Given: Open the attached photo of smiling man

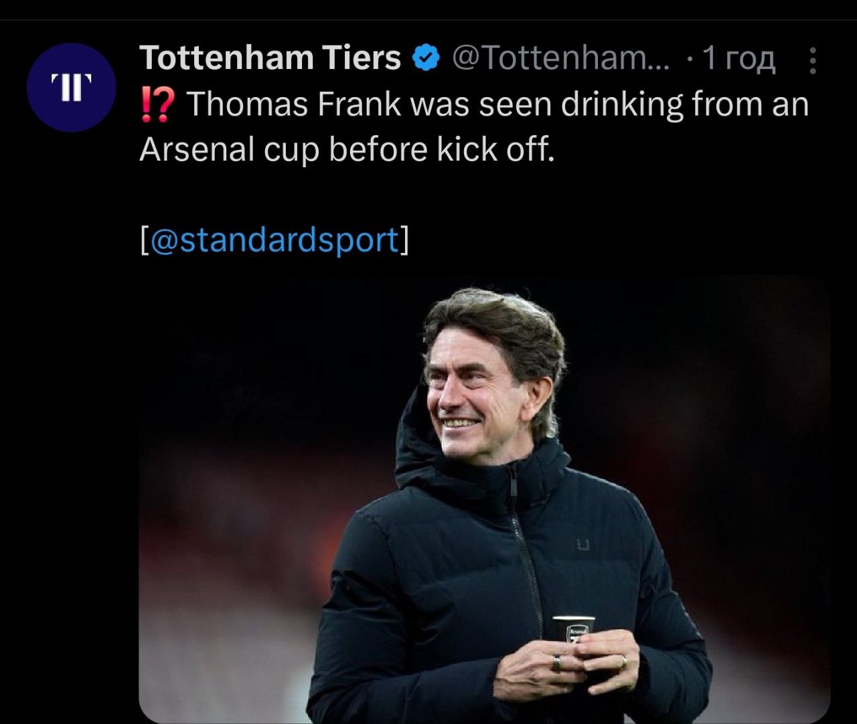Looking at the screenshot, I should (484, 499).
